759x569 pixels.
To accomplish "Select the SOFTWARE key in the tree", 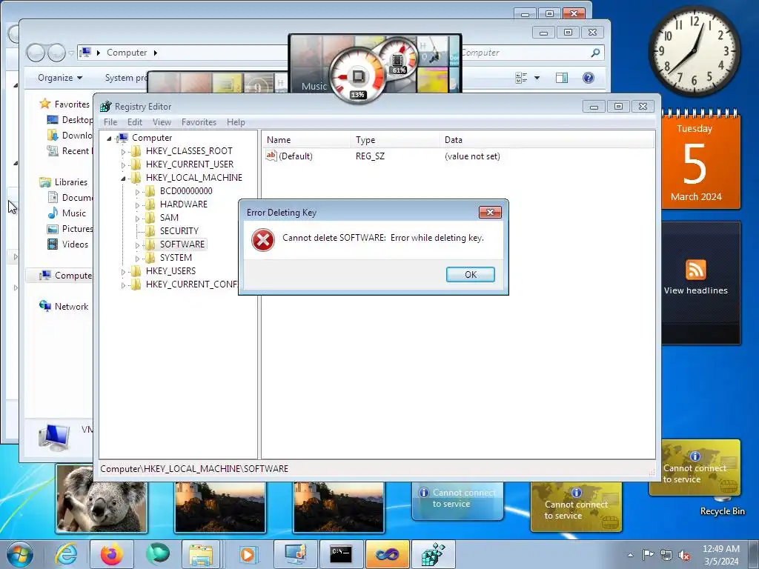I will click(x=182, y=244).
